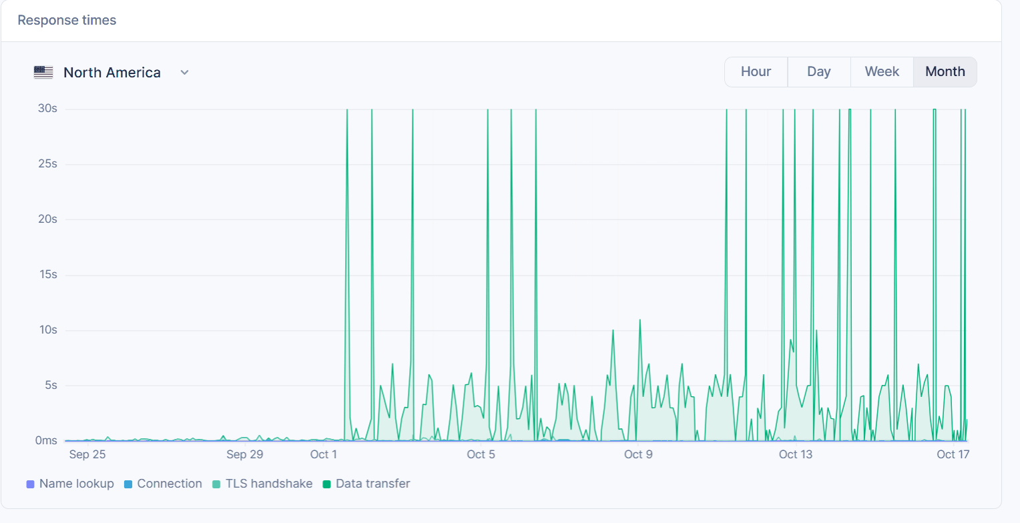Switch the chart to the Week view
Viewport: 1020px width, 523px height.
click(x=882, y=72)
